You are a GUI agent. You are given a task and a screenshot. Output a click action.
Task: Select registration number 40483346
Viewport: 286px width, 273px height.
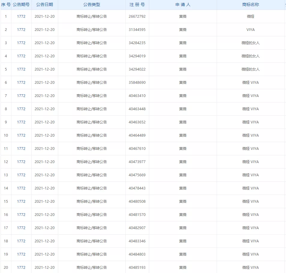point(137,241)
